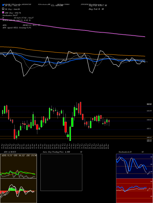The height and width of the screenshot is (203, 153).
Task: Click the 'Day Vol: 0 M' label
Action: pyautogui.click(x=96, y=9)
